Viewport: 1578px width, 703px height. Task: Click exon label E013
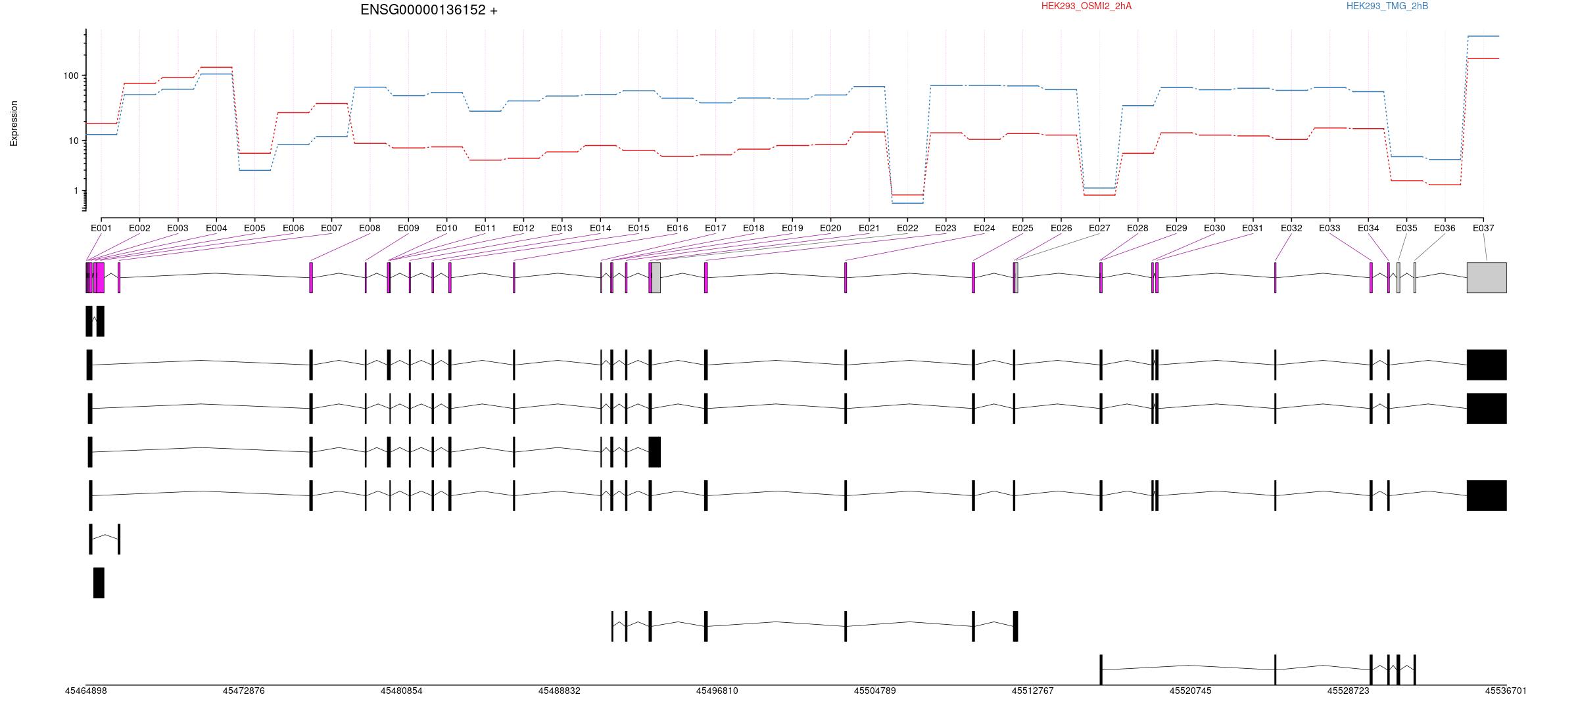pos(562,228)
